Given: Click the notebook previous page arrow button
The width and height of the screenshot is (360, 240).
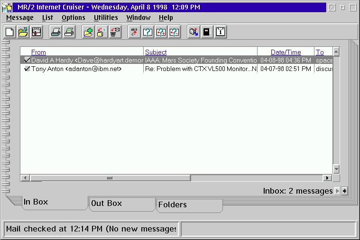Looking at the screenshot, I should tap(337, 191).
